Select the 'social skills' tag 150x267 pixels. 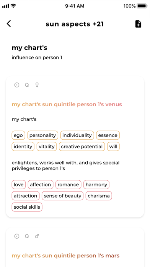[27, 207]
